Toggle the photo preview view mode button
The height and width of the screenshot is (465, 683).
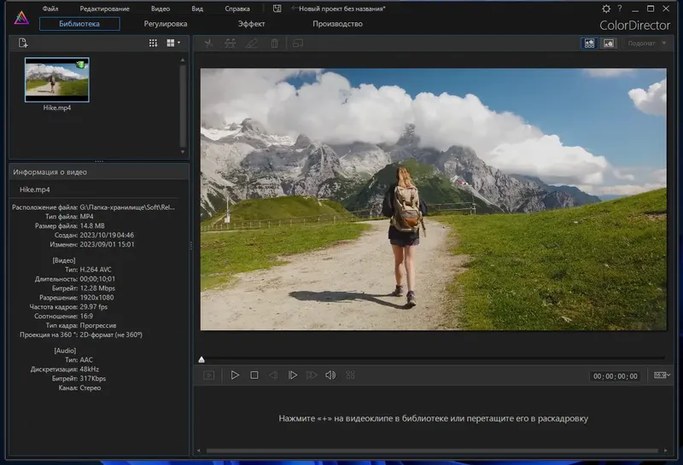pos(609,43)
